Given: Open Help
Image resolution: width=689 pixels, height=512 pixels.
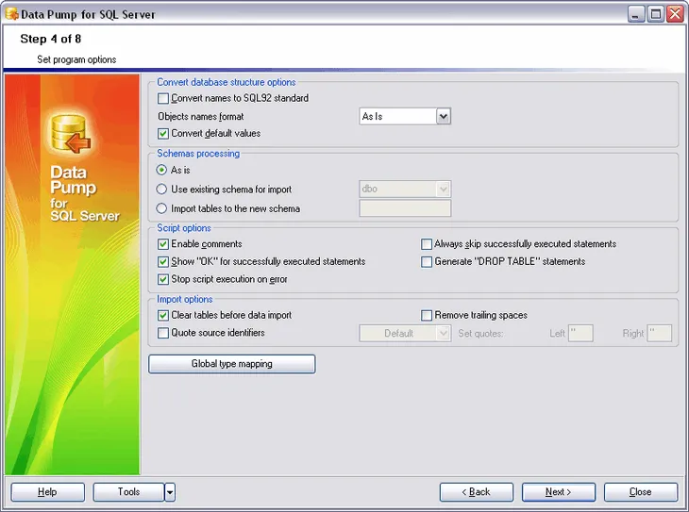Looking at the screenshot, I should coord(47,492).
